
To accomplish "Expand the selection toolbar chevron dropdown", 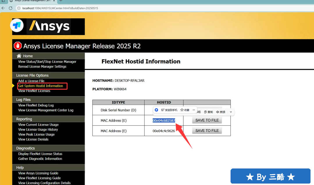I will click(231, 112).
